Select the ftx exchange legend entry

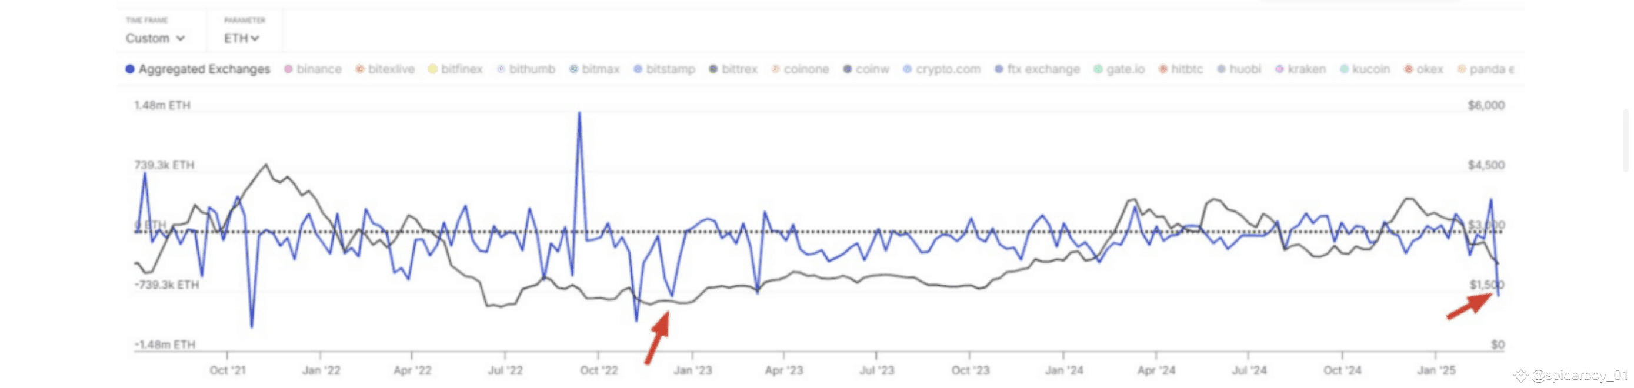click(1037, 69)
